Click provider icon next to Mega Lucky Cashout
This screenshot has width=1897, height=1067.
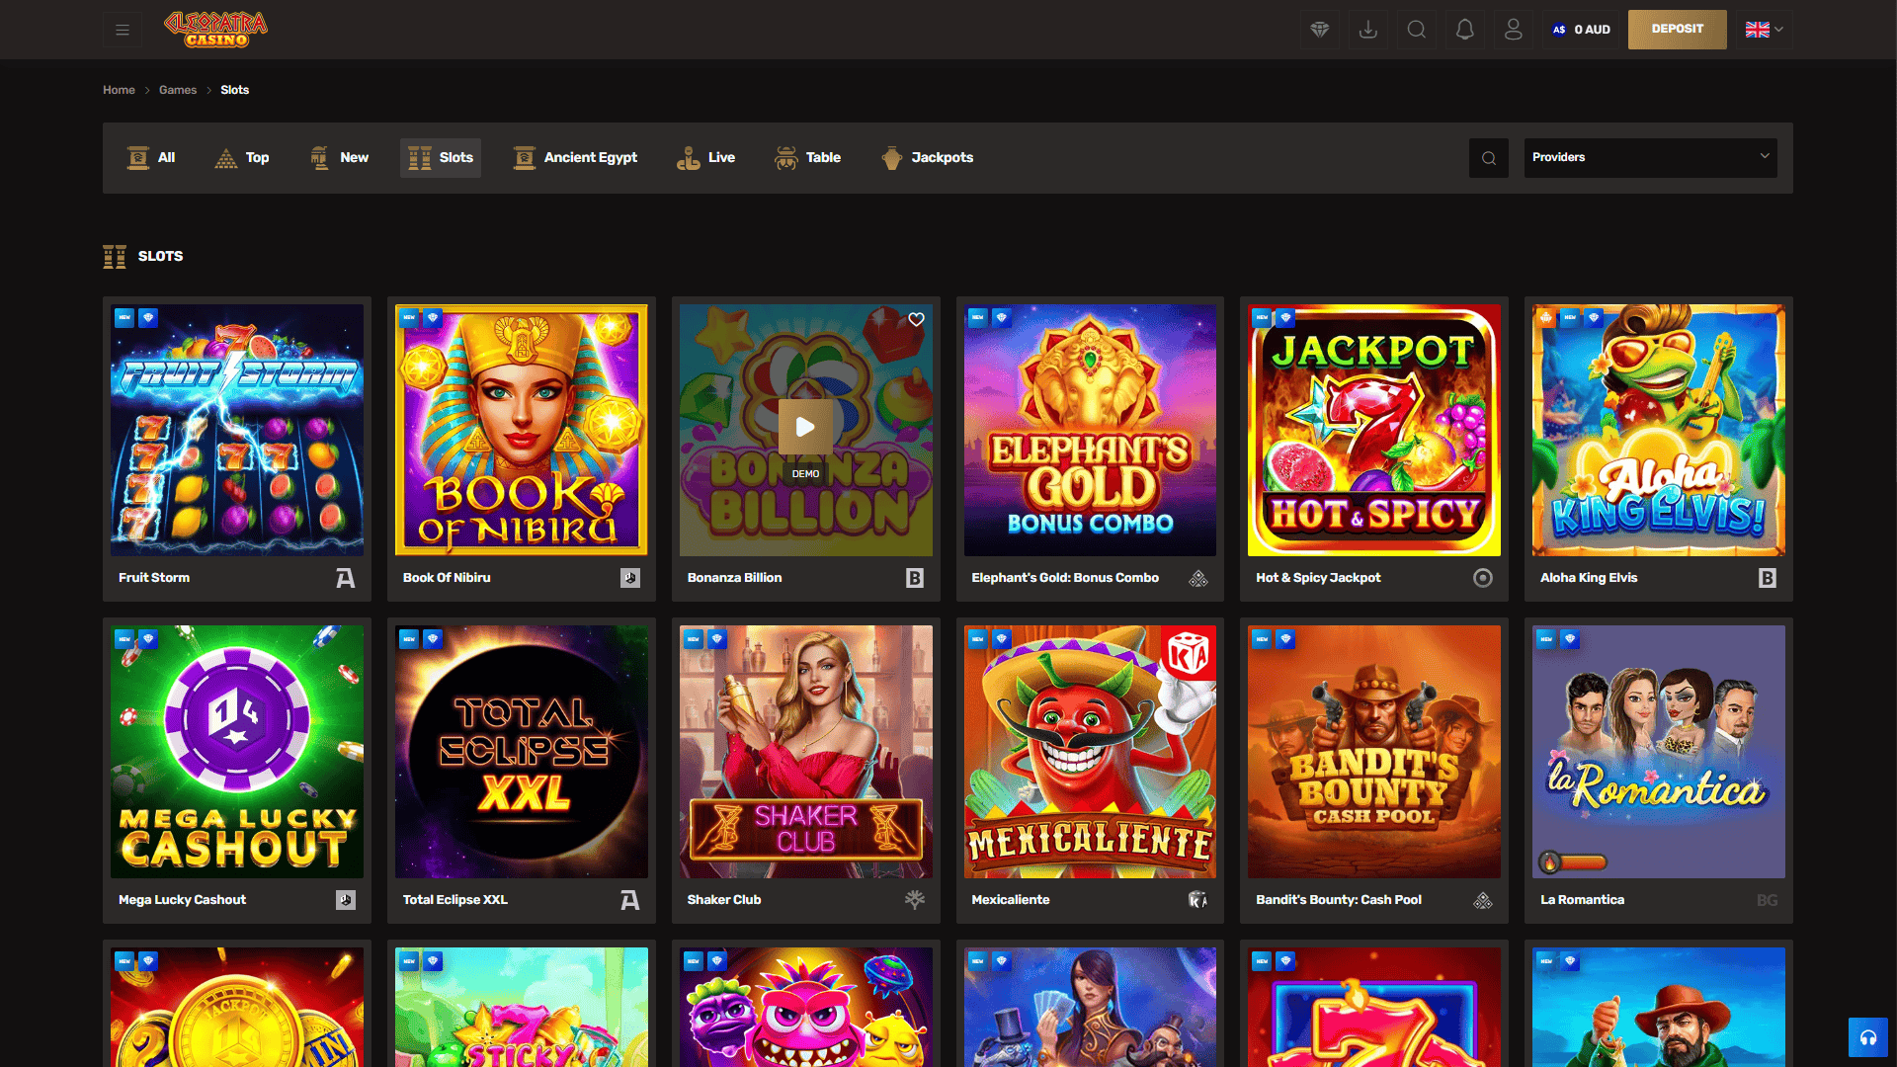click(345, 900)
